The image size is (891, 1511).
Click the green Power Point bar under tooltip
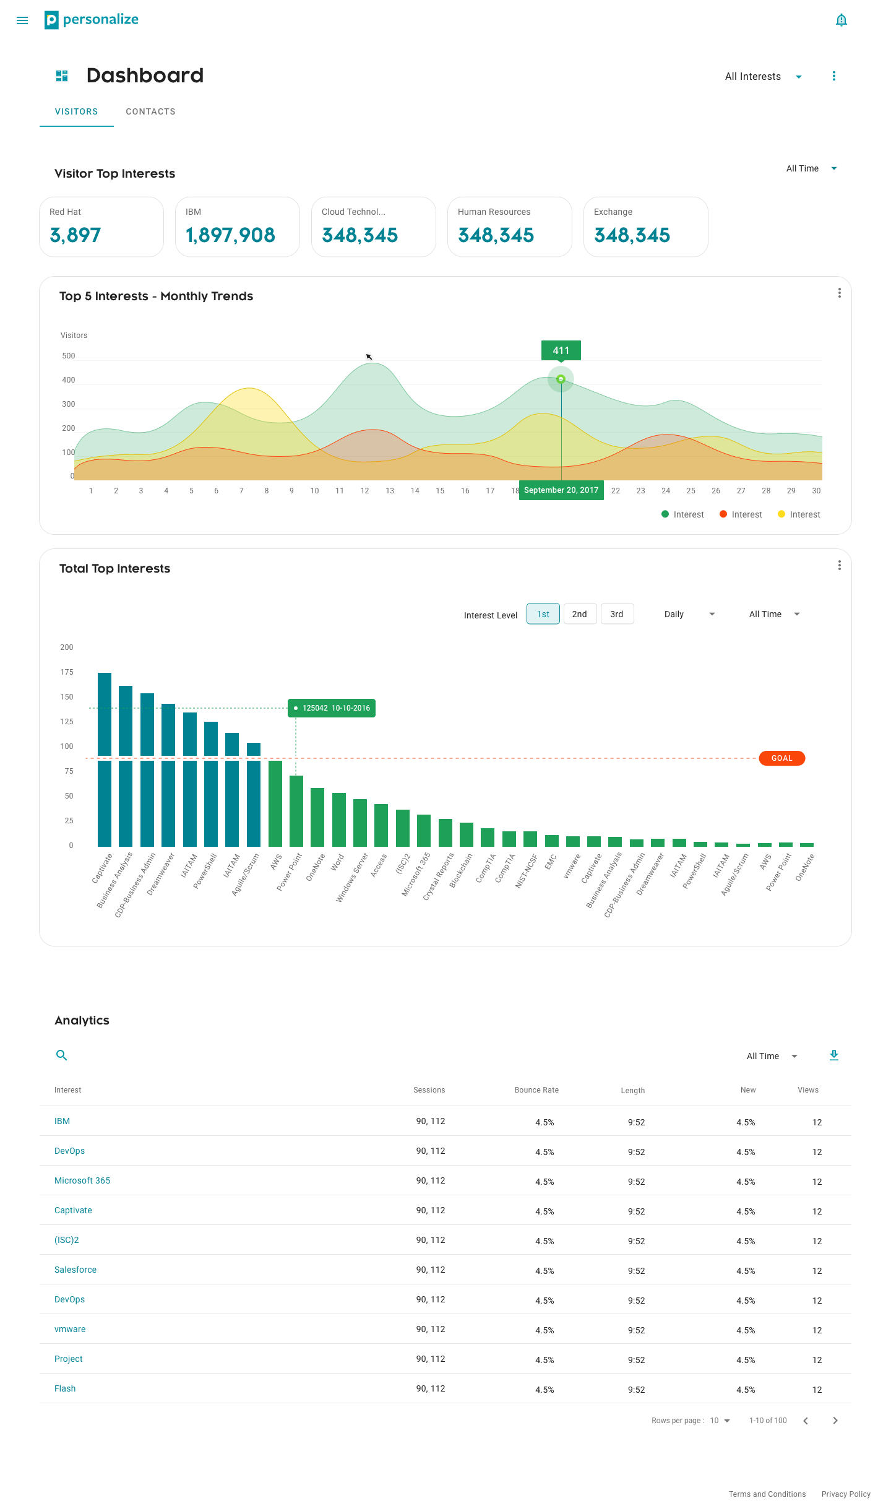296,811
